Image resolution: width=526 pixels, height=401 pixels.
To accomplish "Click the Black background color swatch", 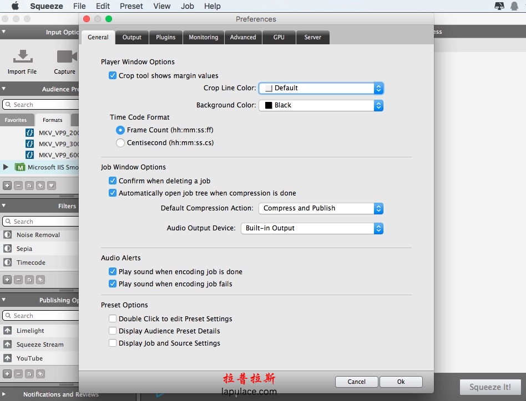I will tap(269, 105).
